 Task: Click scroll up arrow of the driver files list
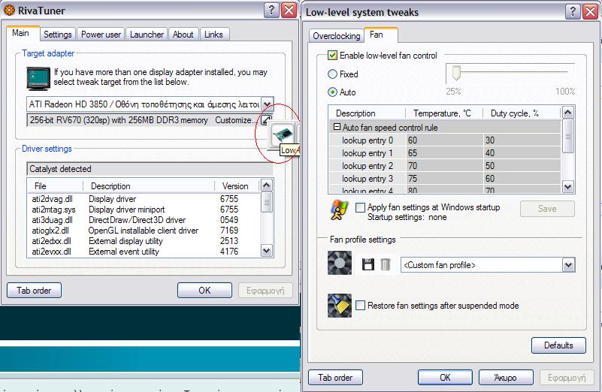pyautogui.click(x=267, y=185)
